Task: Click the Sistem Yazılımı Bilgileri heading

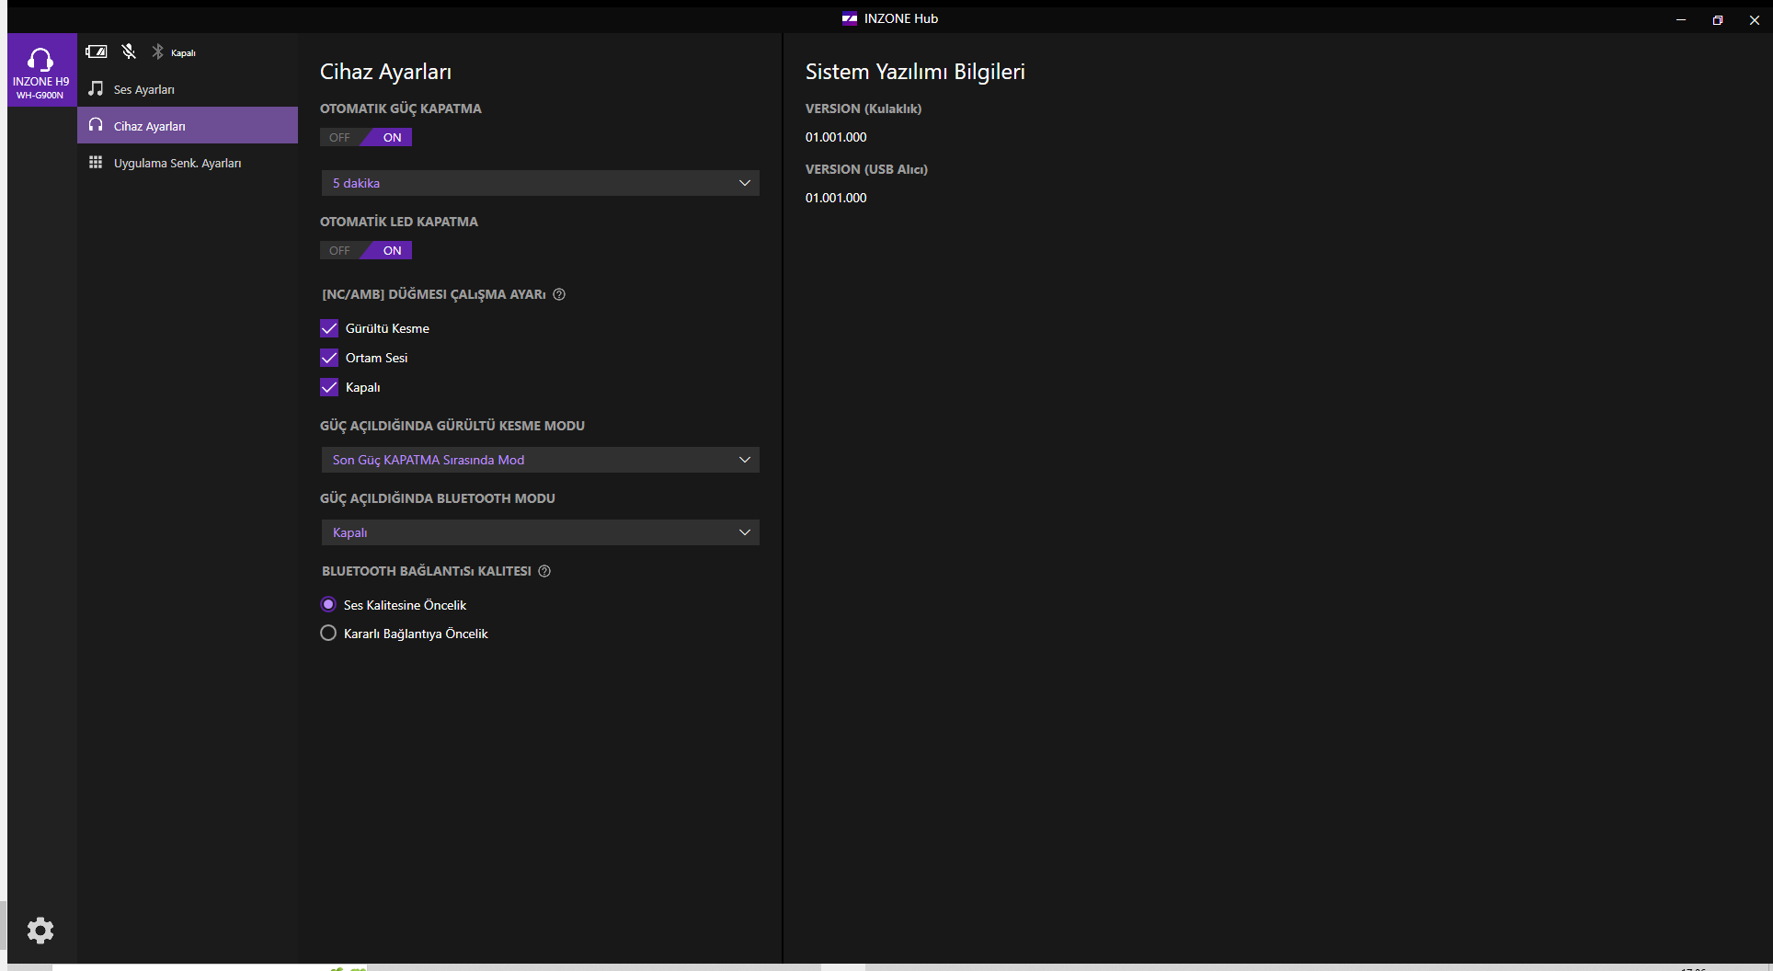Action: pyautogui.click(x=915, y=72)
